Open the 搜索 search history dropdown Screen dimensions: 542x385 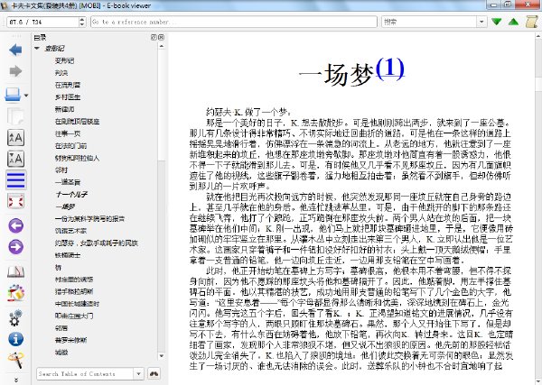481,22
